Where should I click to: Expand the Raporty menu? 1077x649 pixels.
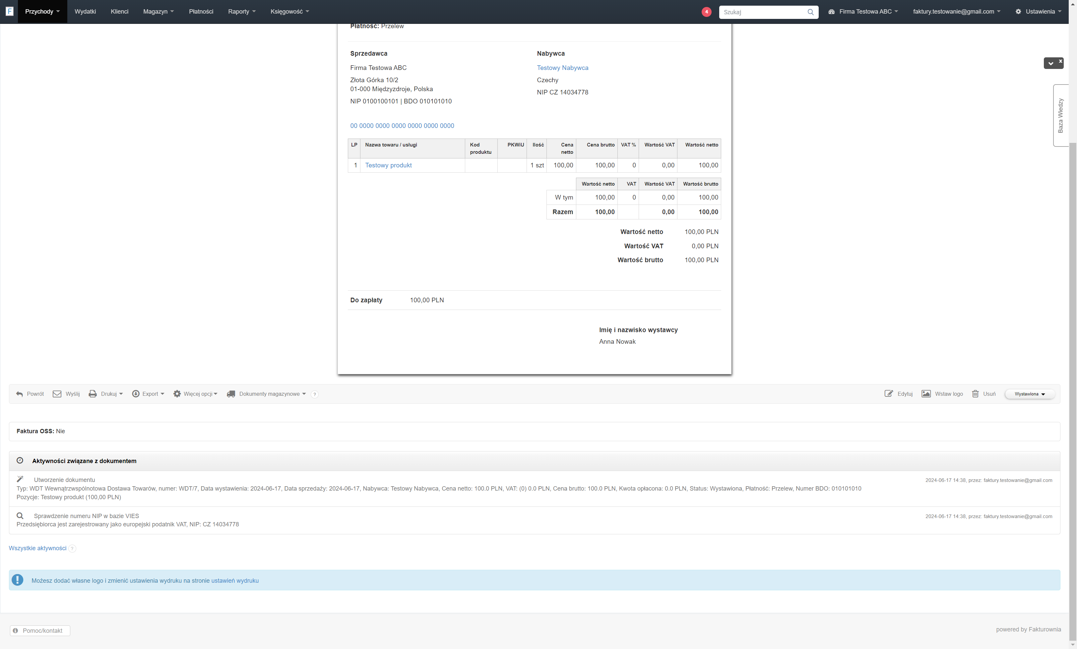(242, 11)
